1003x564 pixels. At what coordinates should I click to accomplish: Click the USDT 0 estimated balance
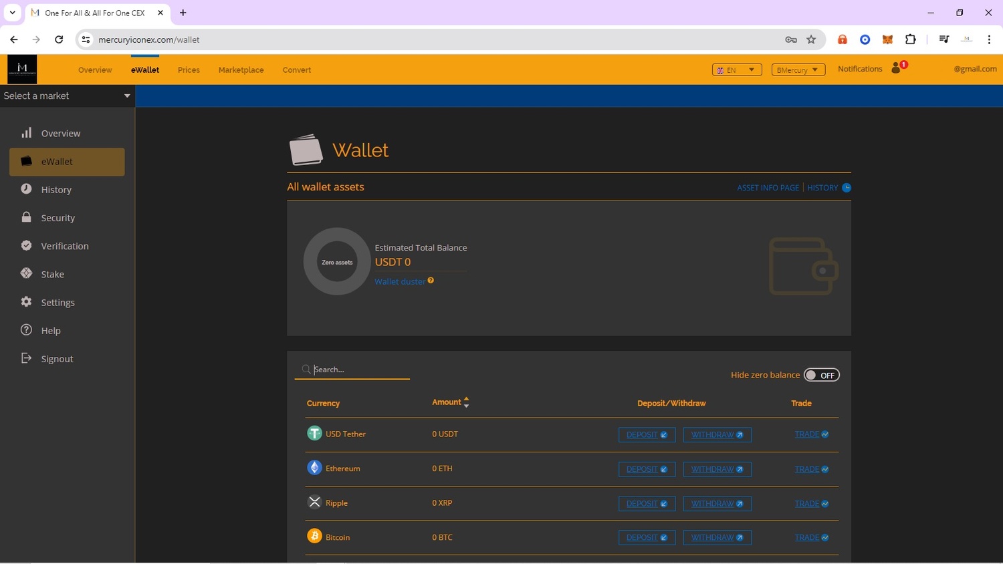[393, 262]
